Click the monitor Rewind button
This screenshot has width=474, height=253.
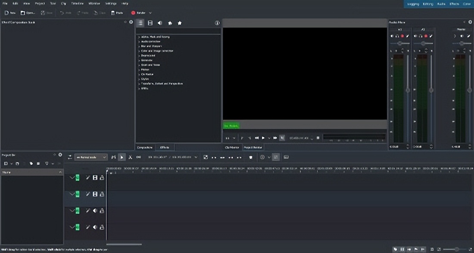pyautogui.click(x=256, y=138)
